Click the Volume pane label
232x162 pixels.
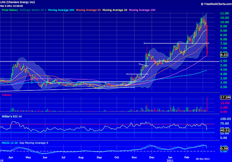[7, 95]
